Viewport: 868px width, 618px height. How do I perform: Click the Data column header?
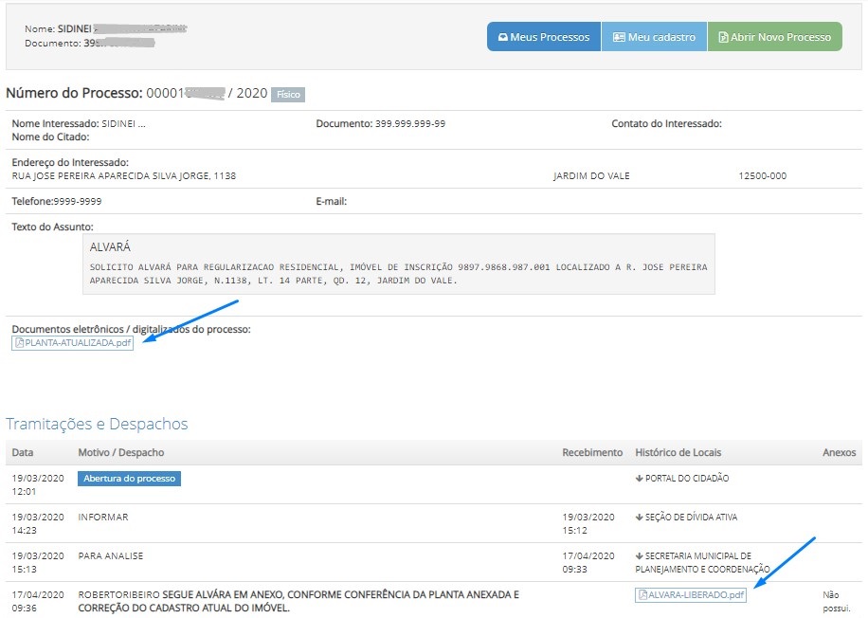click(23, 453)
